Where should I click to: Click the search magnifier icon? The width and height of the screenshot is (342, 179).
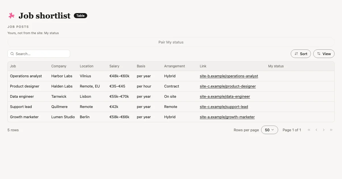[12, 54]
